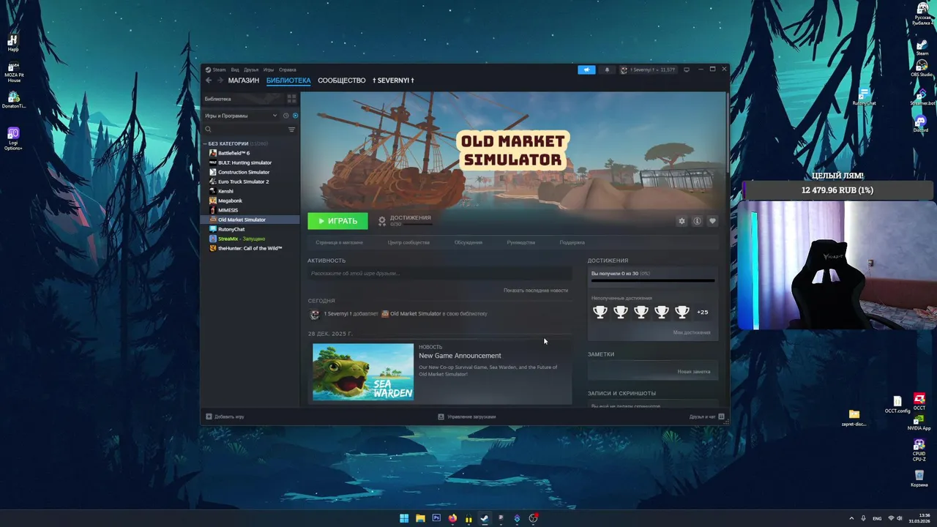Open Windows Start button on taskbar
This screenshot has width=937, height=527.
pyautogui.click(x=404, y=518)
